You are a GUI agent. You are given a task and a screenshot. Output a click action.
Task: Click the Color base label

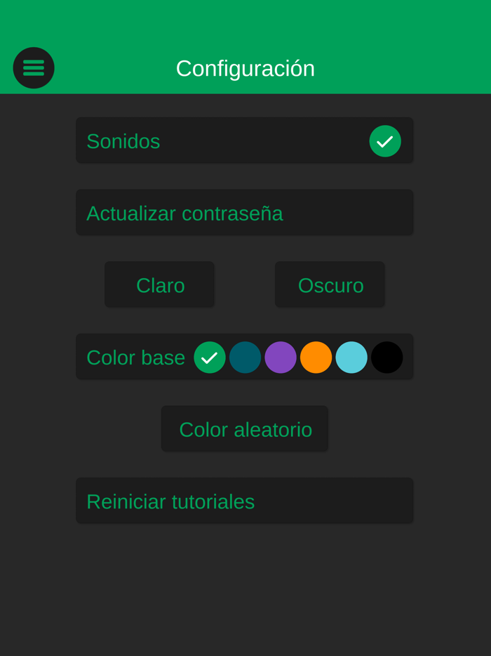(x=135, y=357)
